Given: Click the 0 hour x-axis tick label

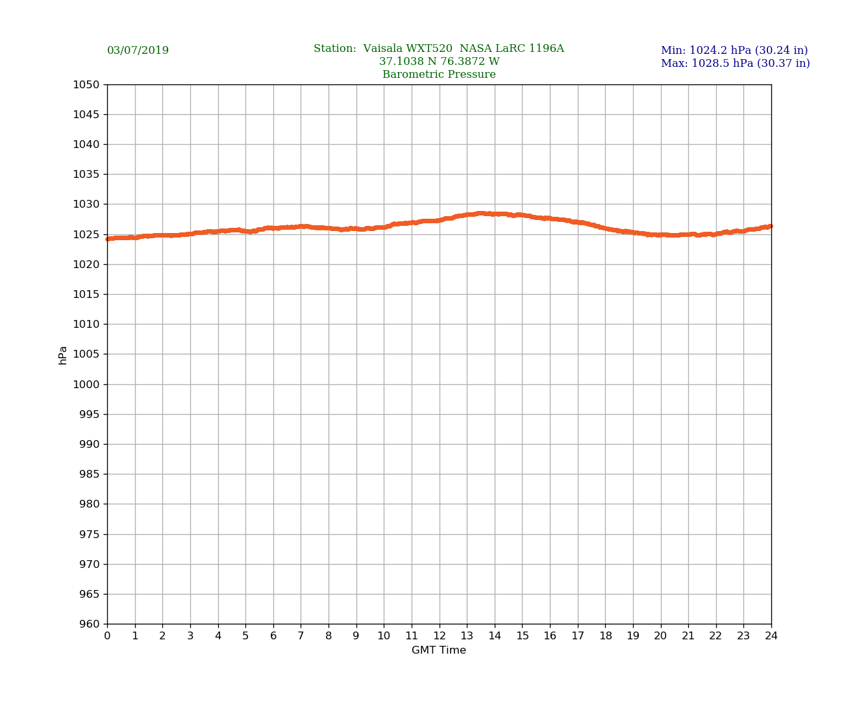Looking at the screenshot, I should click(107, 636).
